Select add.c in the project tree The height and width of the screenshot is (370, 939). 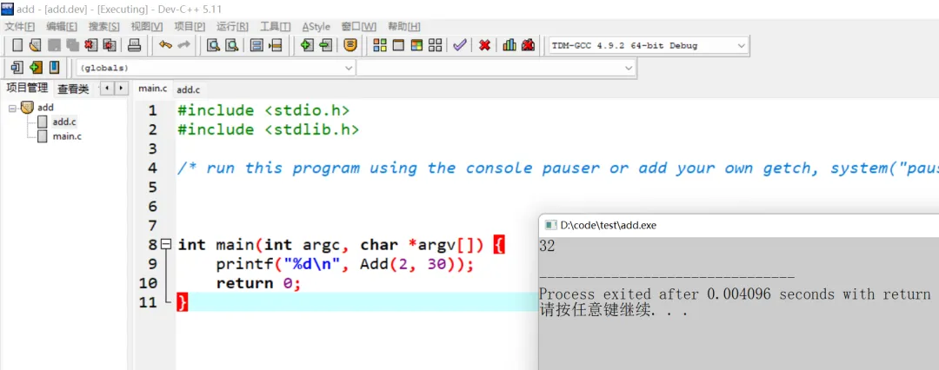[x=64, y=122]
